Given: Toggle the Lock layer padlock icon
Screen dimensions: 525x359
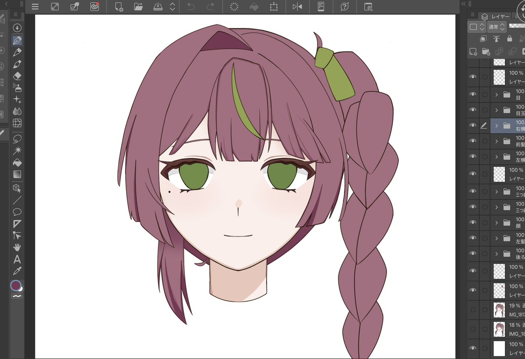Looking at the screenshot, I should coord(509,39).
